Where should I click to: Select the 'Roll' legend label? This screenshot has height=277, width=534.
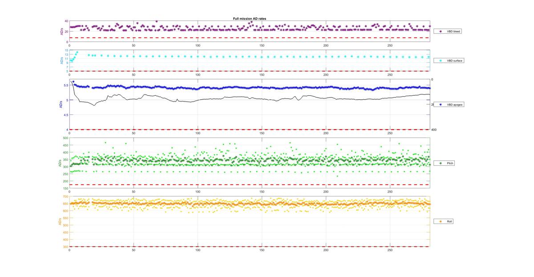coord(449,221)
